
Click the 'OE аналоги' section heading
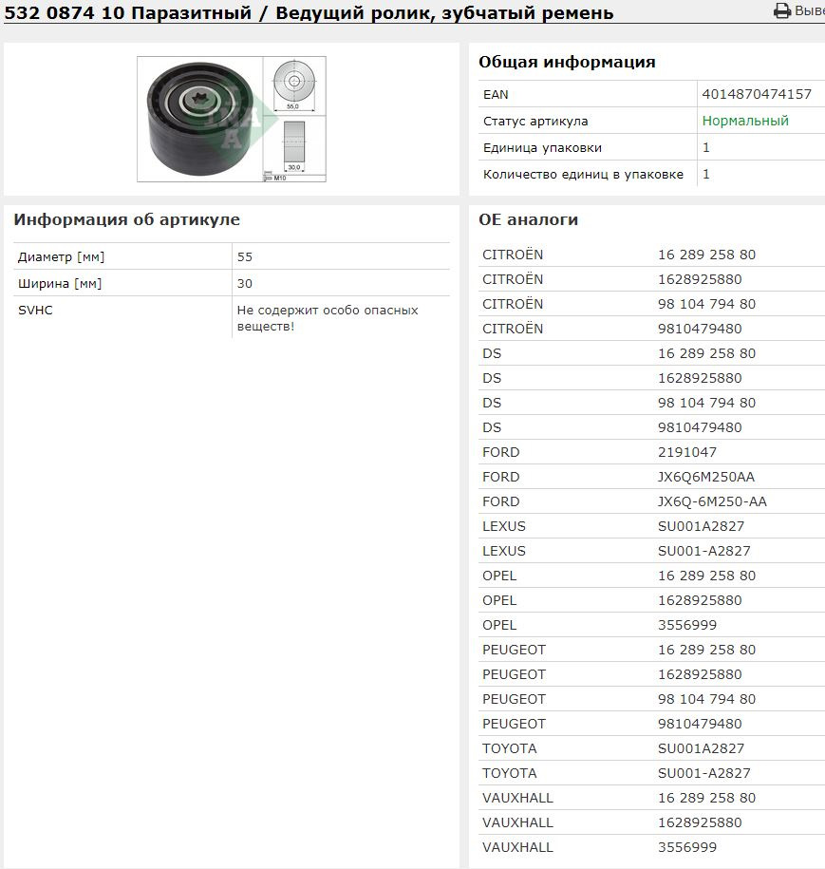(528, 220)
